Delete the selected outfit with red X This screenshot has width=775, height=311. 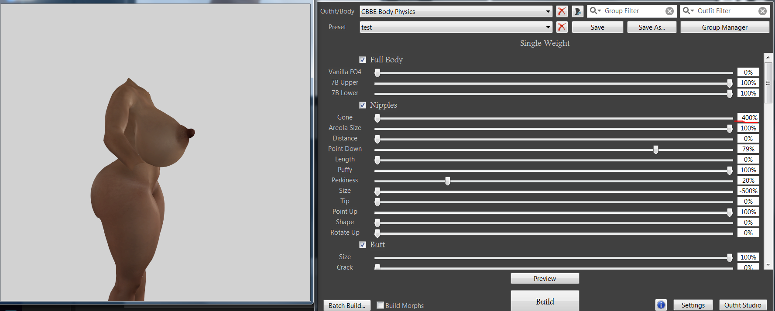tap(562, 11)
